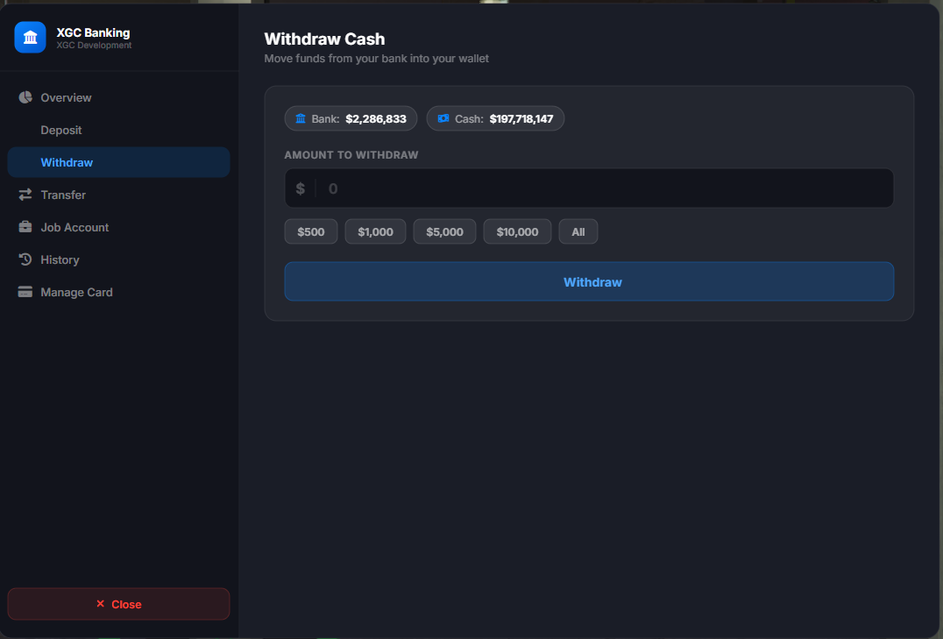
Task: Click the AMOUNT TO WITHDRAW label
Action: 351,154
